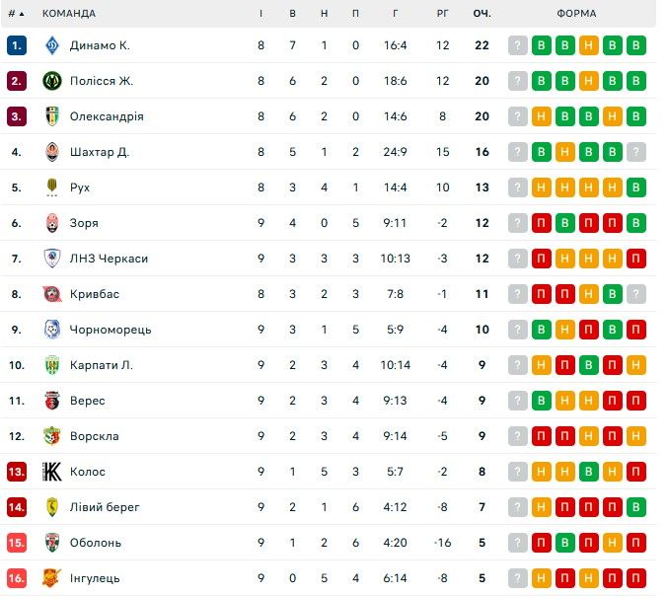Click the rank 16 relegation position badge
Screen dimensions: 668x596
pos(16,578)
